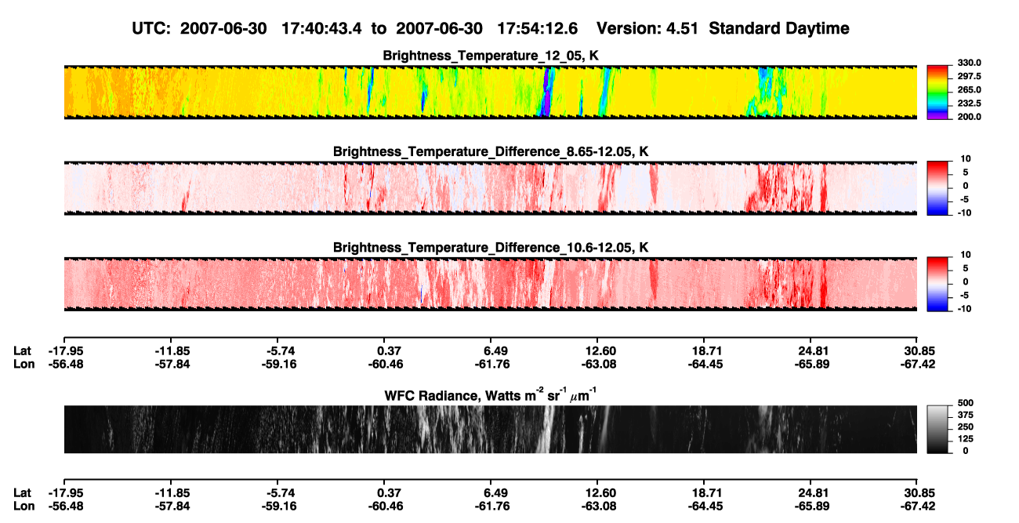
Task: Click the Version: 4.51 Standard Daytime text
Action: 723,28
